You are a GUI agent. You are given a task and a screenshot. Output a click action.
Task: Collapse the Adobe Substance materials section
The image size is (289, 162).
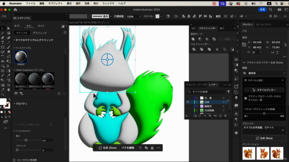[14, 70]
